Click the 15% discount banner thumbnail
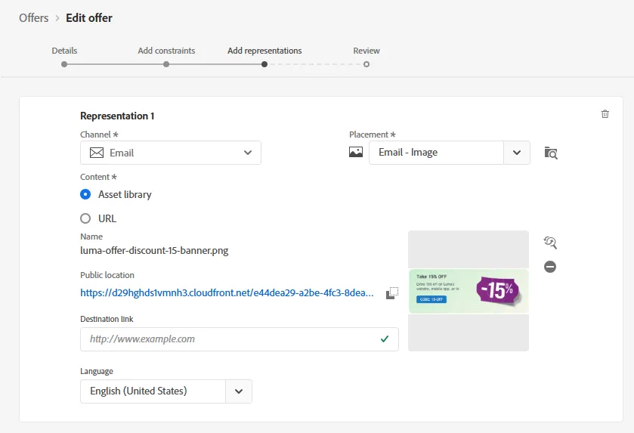This screenshot has width=634, height=433. [x=469, y=291]
